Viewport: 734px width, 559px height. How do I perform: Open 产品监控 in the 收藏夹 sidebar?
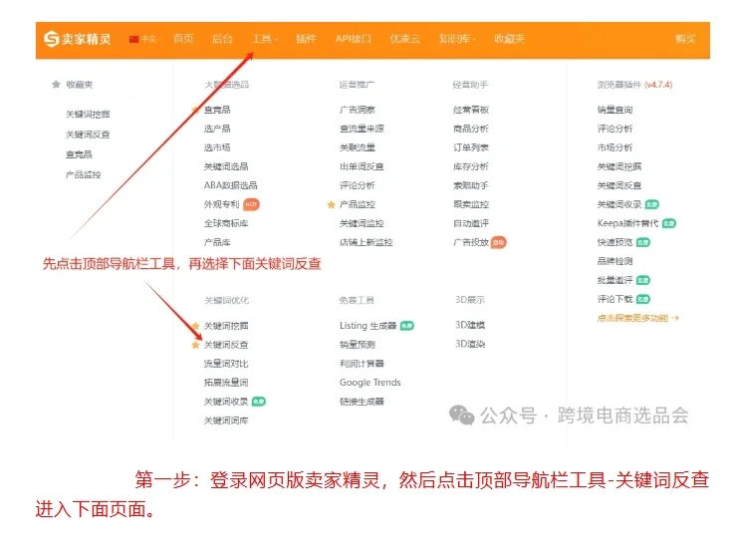pos(83,174)
